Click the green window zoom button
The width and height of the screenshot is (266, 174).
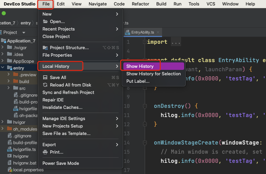pos(3,13)
